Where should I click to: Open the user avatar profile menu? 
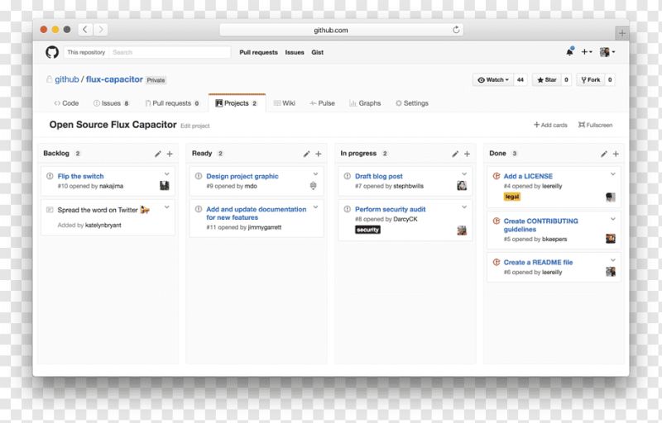[607, 52]
